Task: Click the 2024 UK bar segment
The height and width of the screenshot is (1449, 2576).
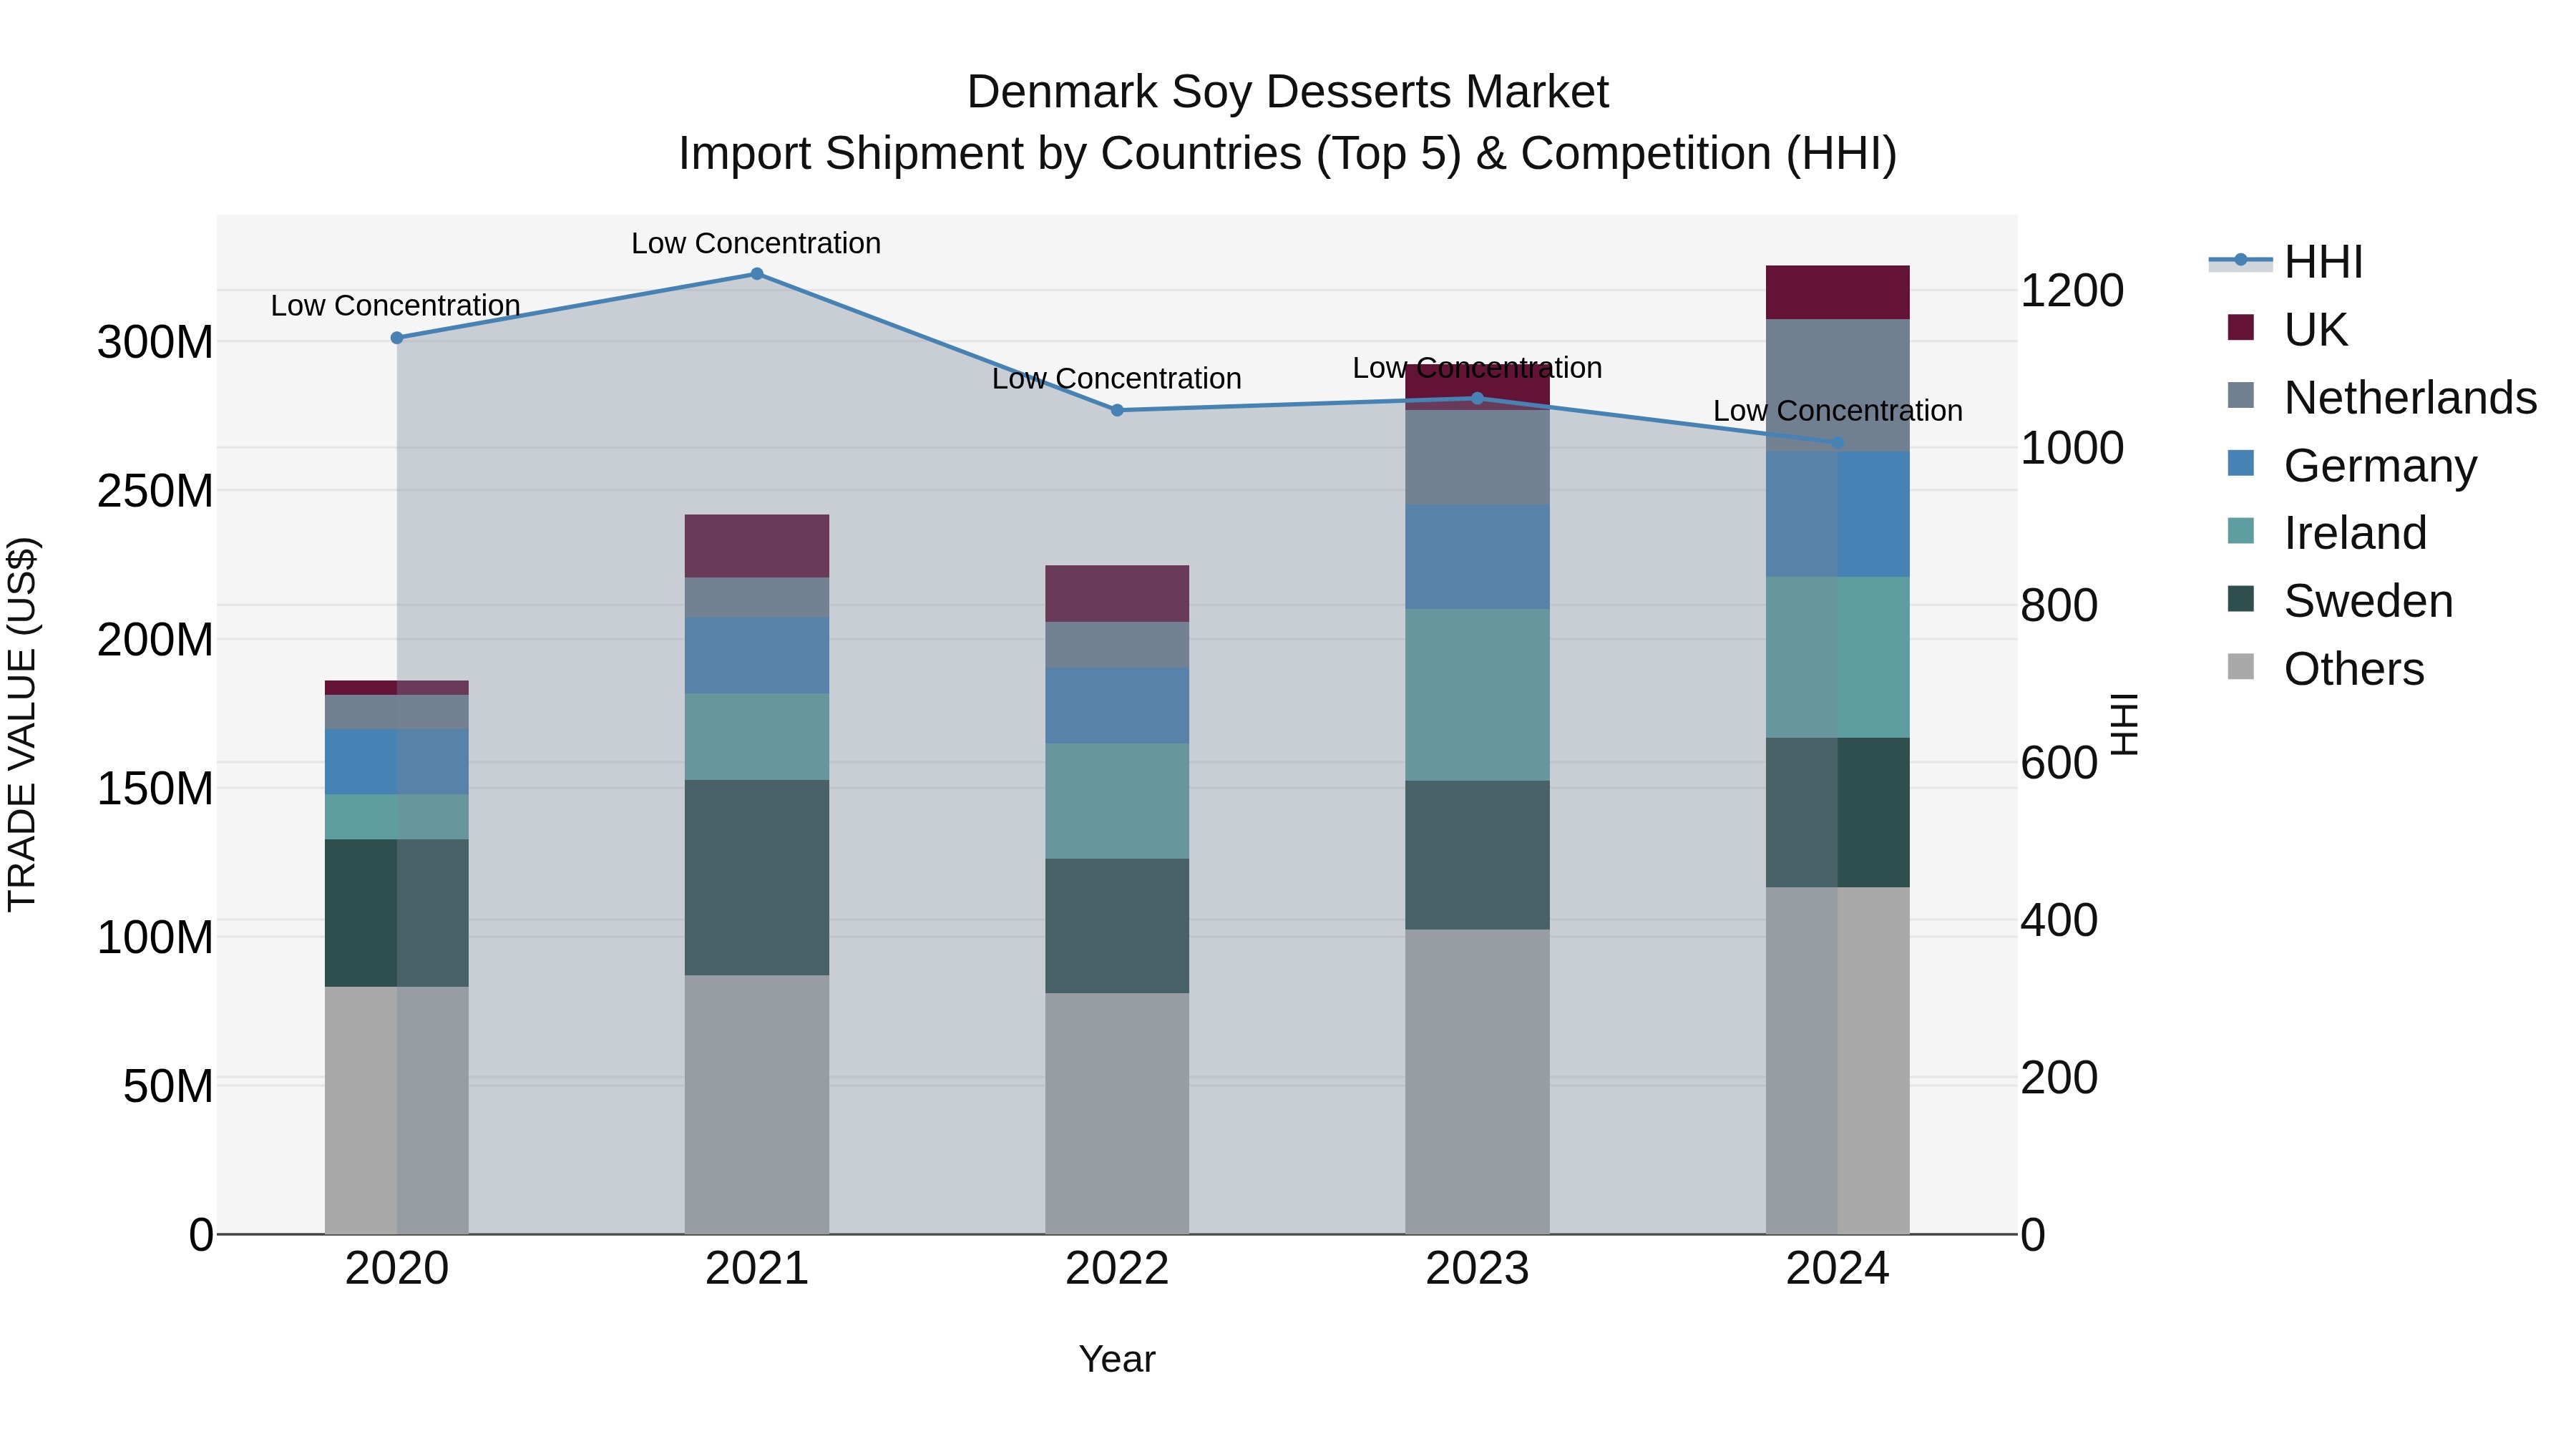Action: (1838, 292)
